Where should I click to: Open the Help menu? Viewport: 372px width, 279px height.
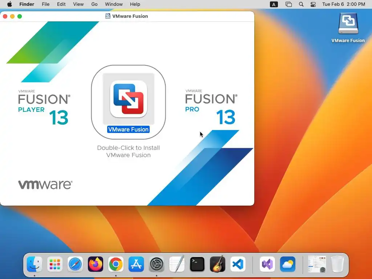tap(135, 4)
